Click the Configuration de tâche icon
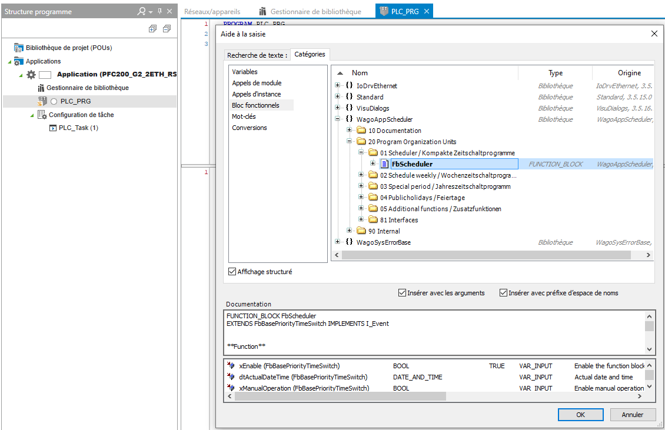Screen dimensions: 665x430 (42, 115)
